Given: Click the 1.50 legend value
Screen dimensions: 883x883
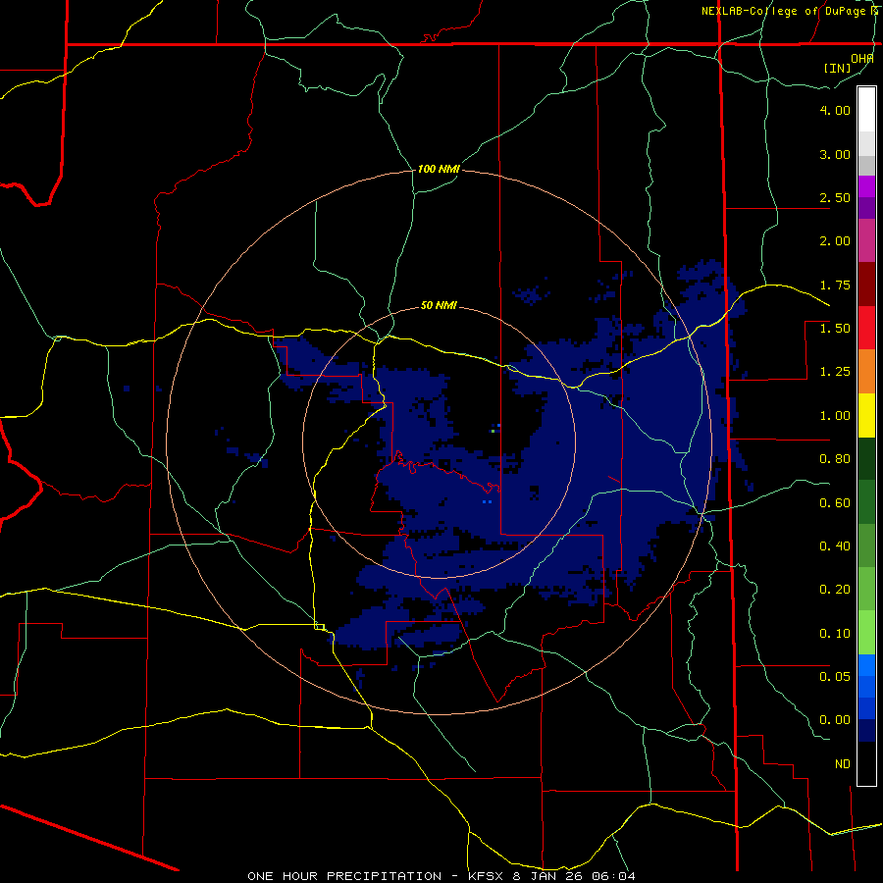Looking at the screenshot, I should (x=835, y=329).
